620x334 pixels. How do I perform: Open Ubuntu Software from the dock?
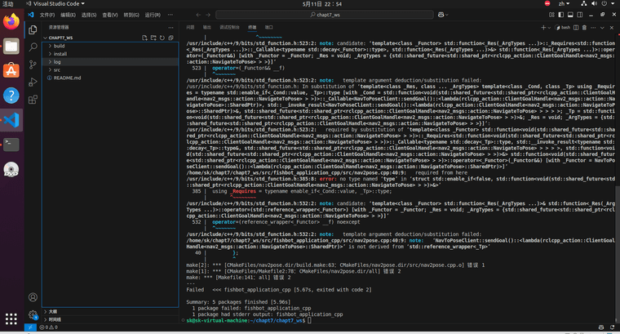11,71
